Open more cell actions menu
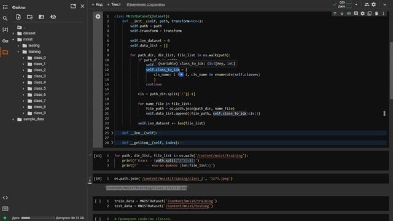The width and height of the screenshot is (393, 221). click(383, 14)
